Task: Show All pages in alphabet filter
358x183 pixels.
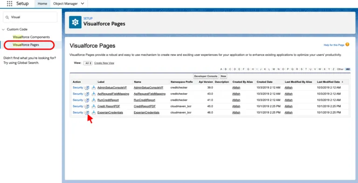Action: coord(348,69)
